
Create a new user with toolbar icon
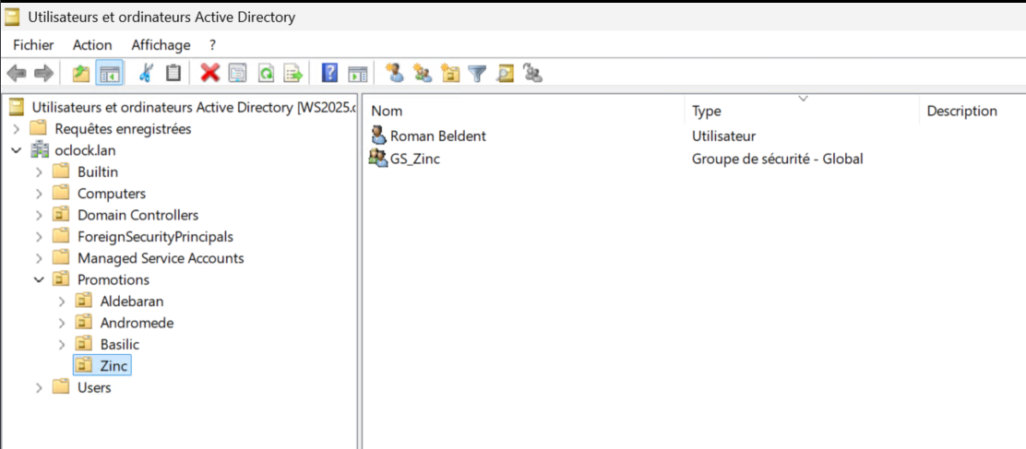[394, 73]
